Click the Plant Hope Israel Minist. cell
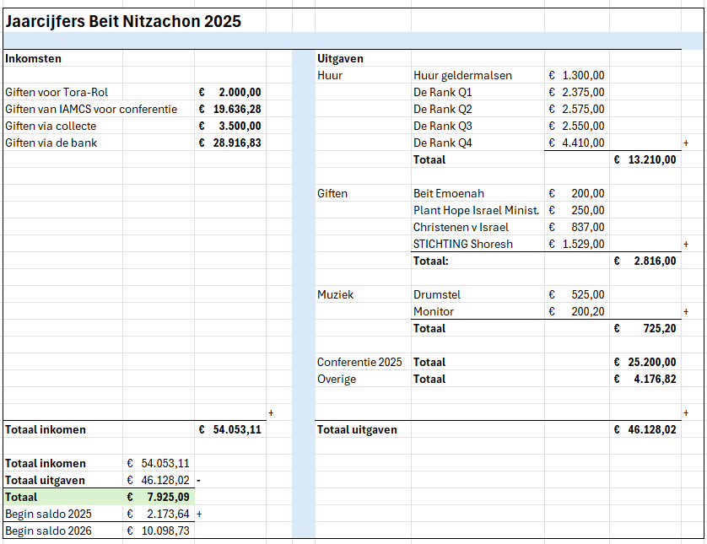This screenshot has height=544, width=707. pos(476,210)
